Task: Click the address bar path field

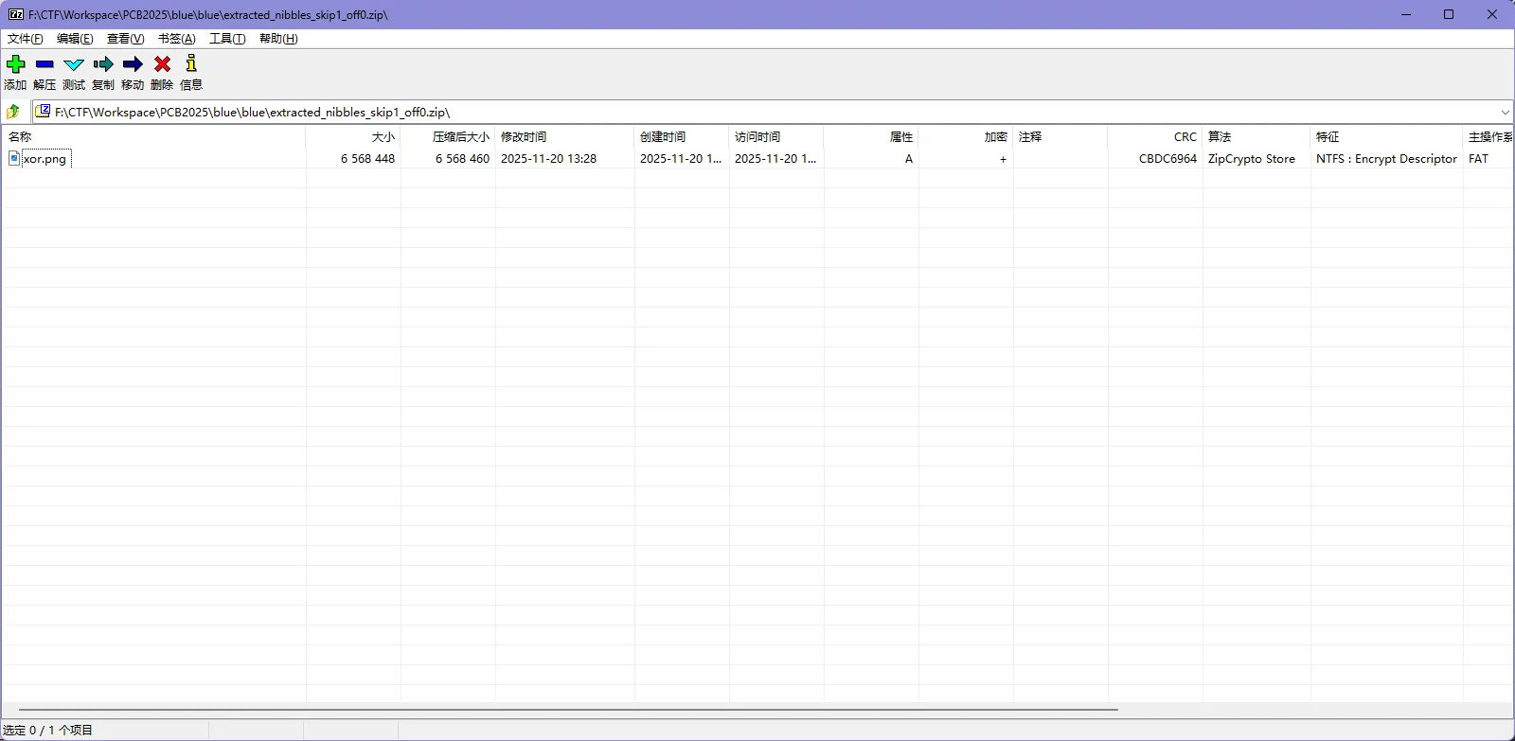Action: pyautogui.click(x=757, y=112)
